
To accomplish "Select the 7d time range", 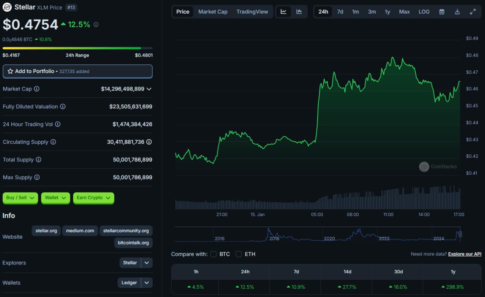I will pyautogui.click(x=340, y=12).
